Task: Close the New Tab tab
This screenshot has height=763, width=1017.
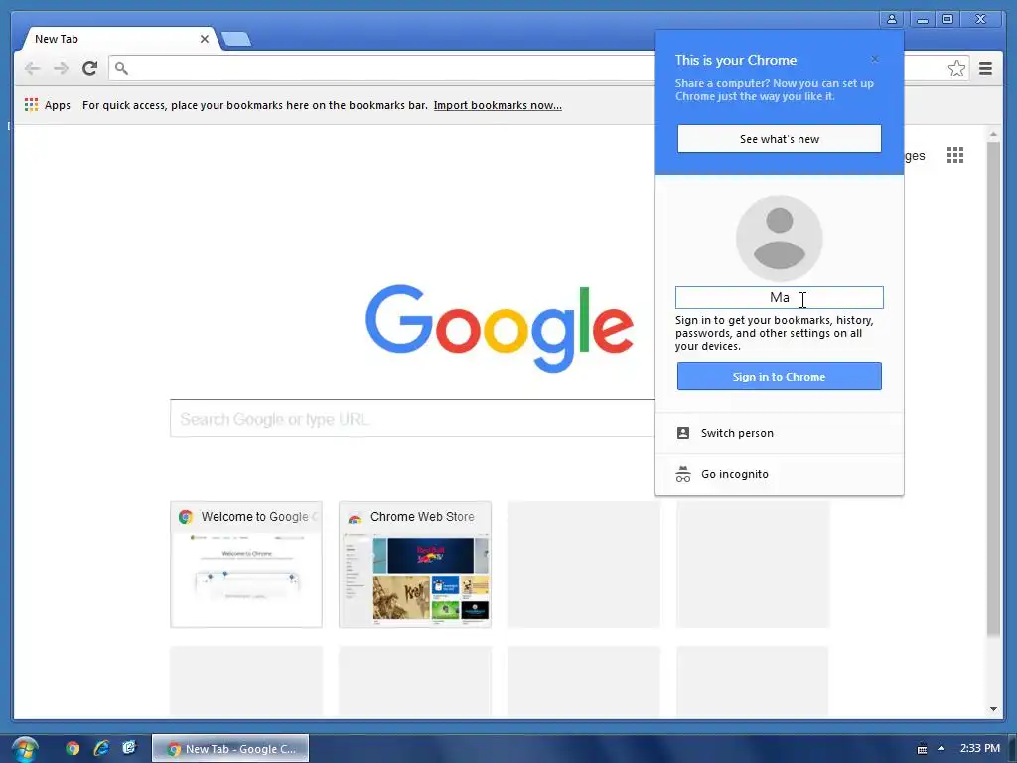Action: (205, 39)
